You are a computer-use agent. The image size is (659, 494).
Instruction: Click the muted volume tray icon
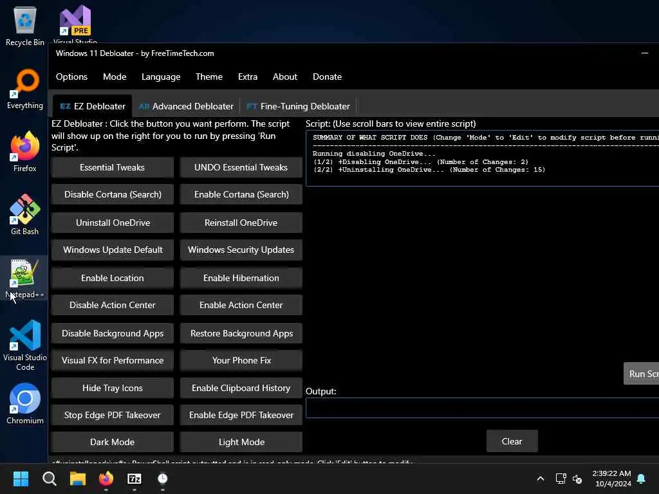(577, 479)
